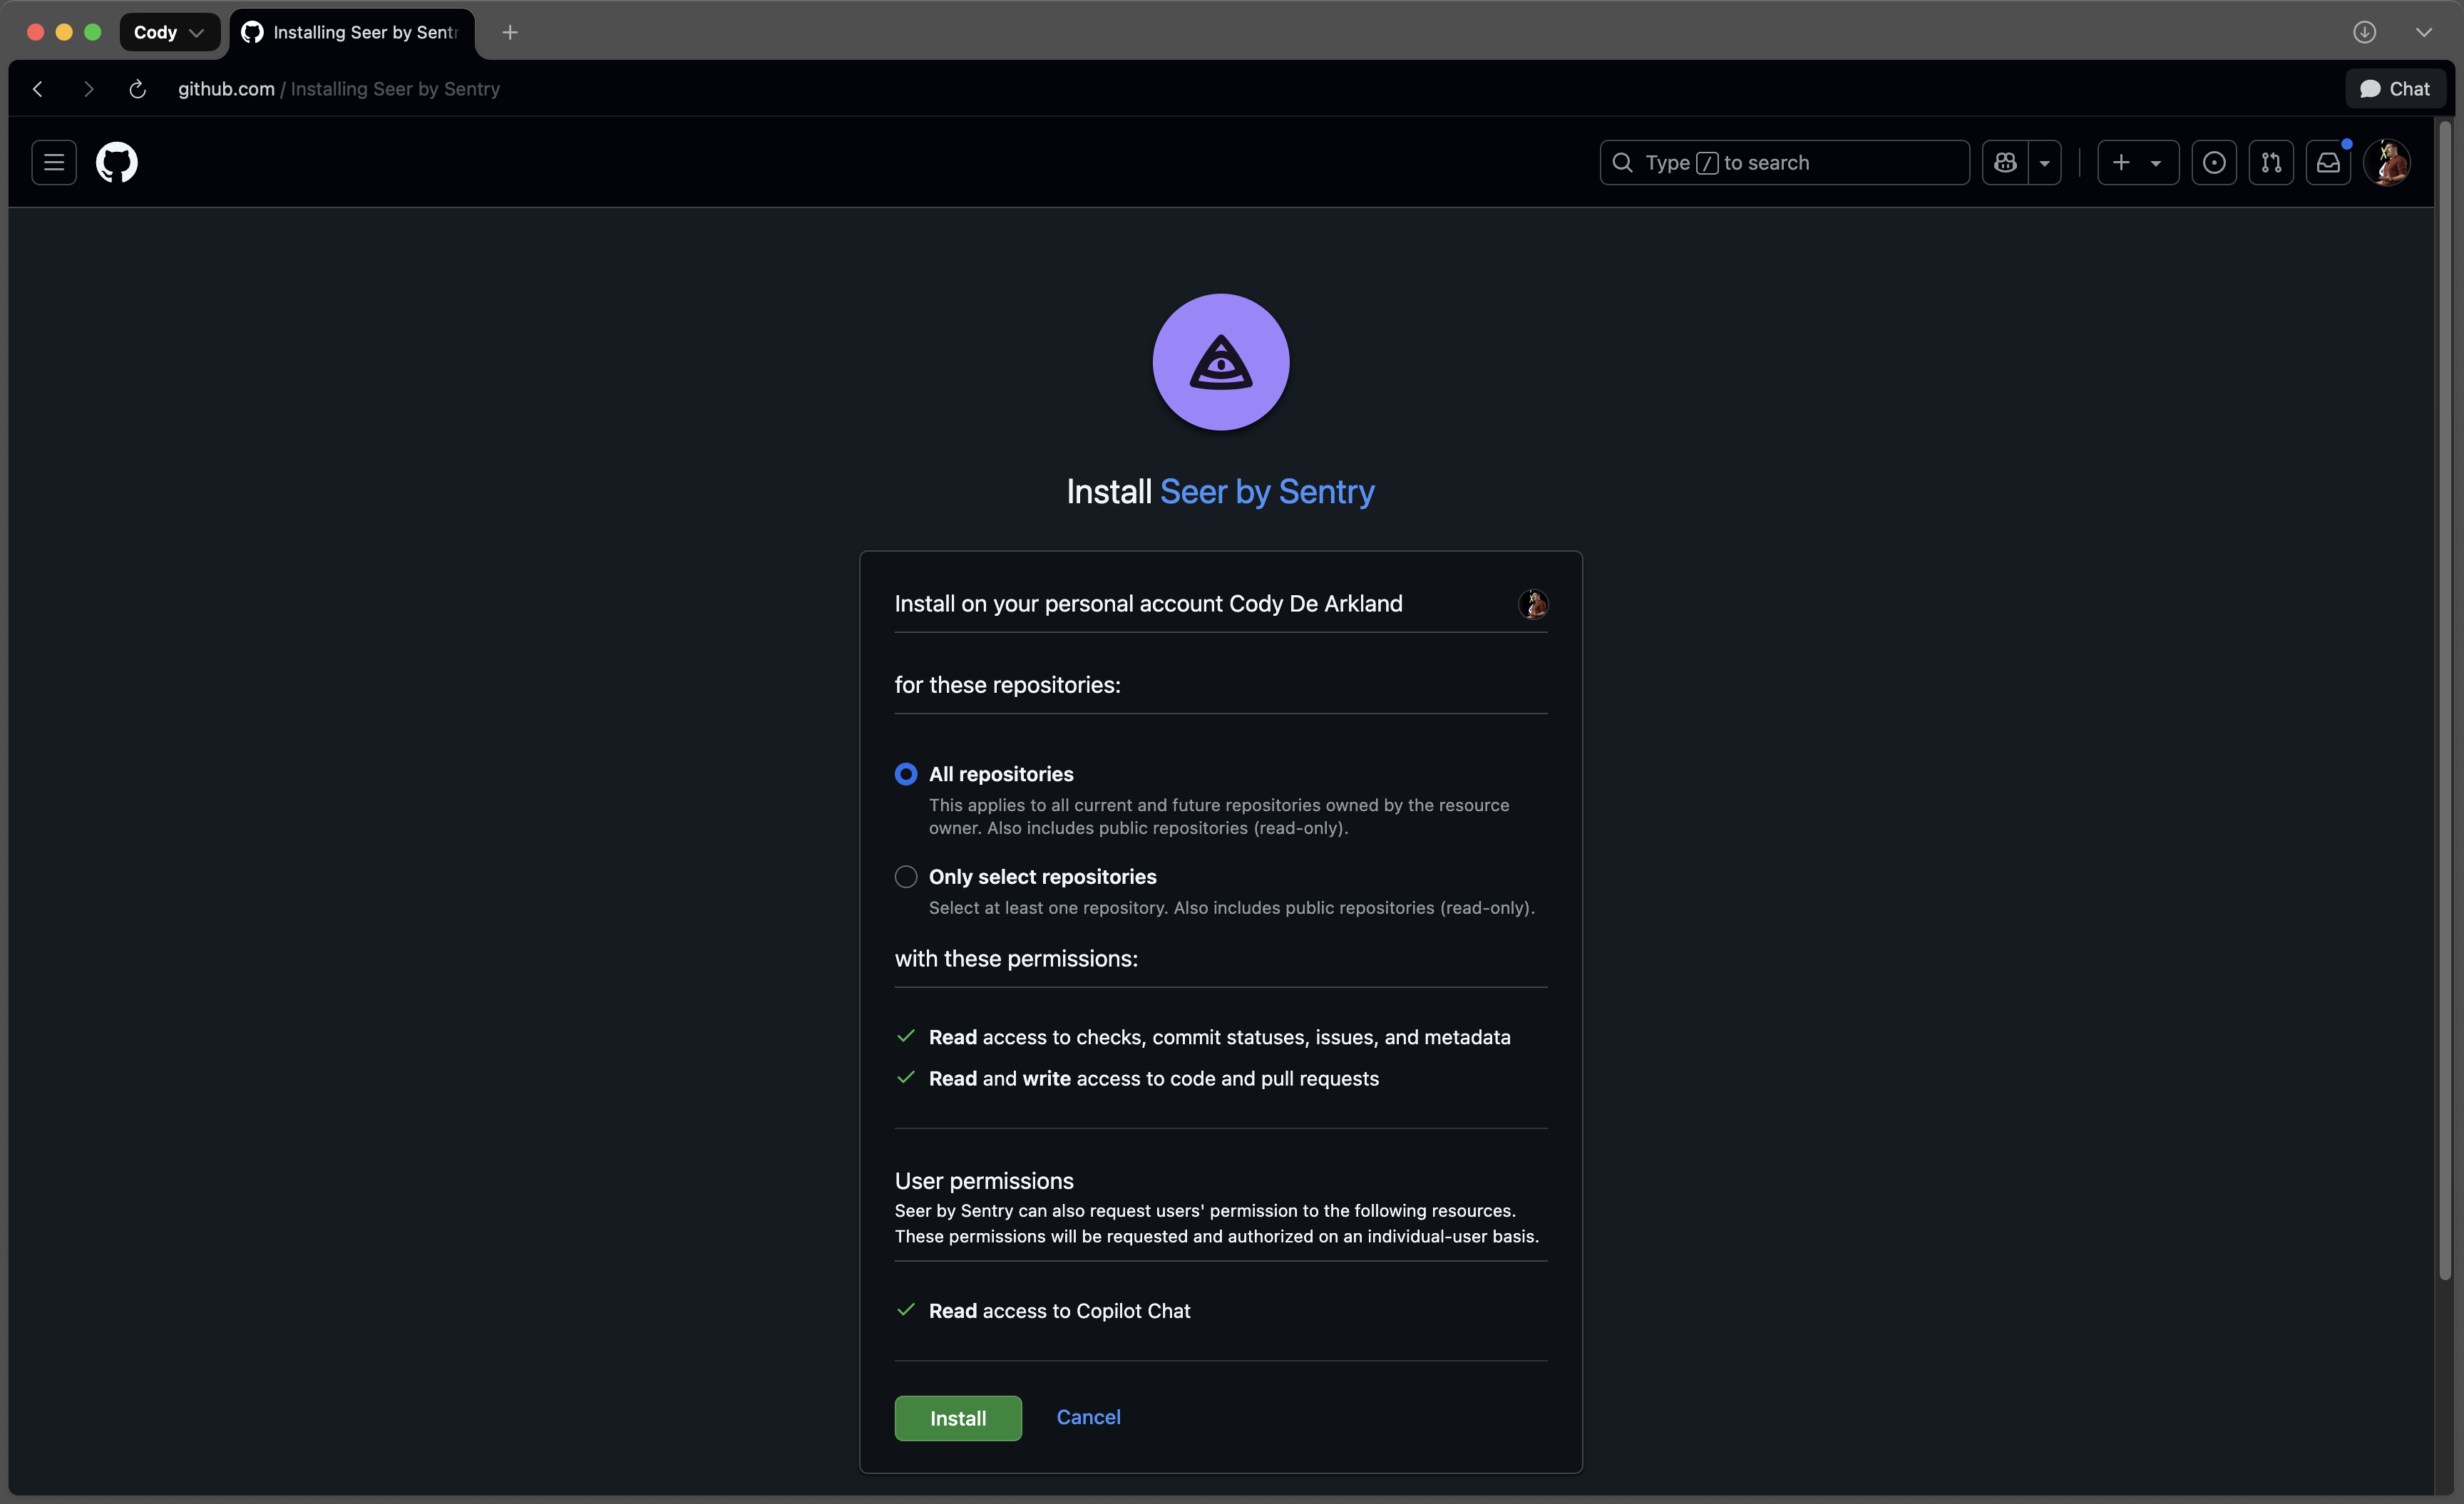
Task: Open the create new plus menu
Action: 2138,162
